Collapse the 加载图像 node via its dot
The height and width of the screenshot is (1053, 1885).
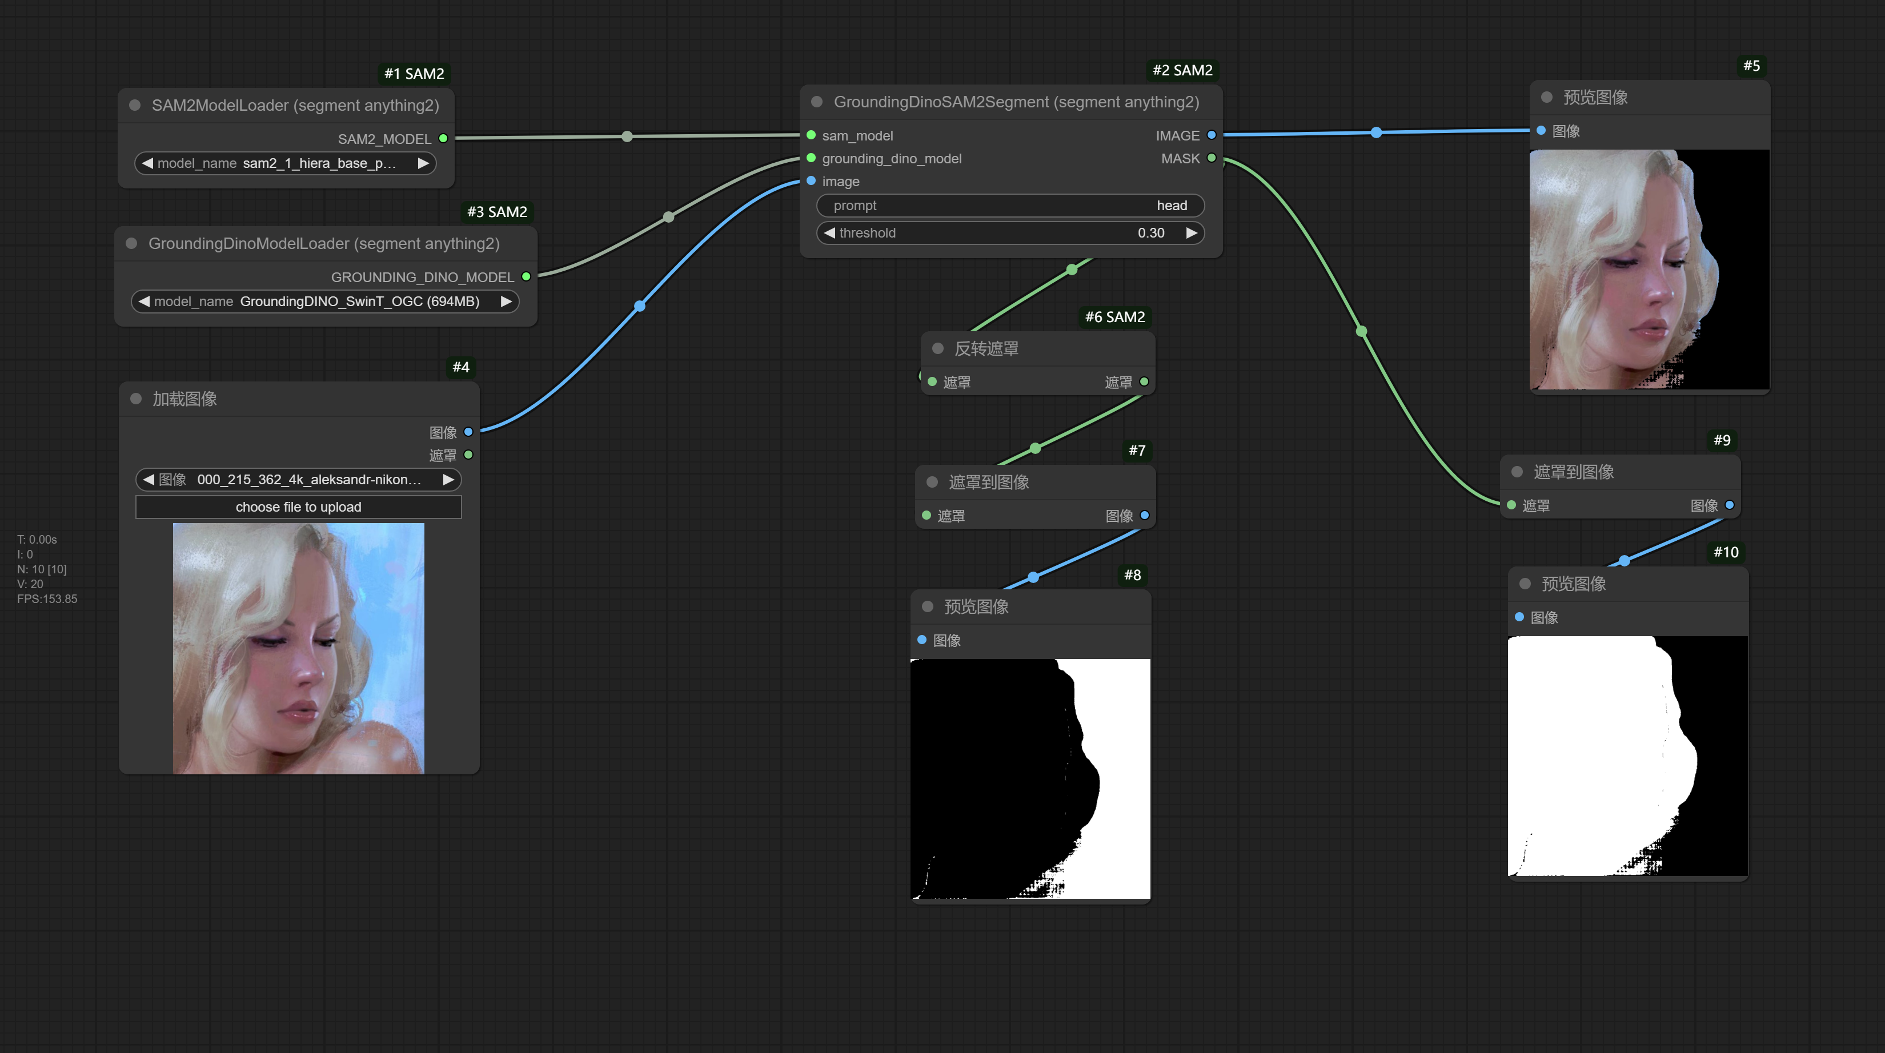click(135, 399)
